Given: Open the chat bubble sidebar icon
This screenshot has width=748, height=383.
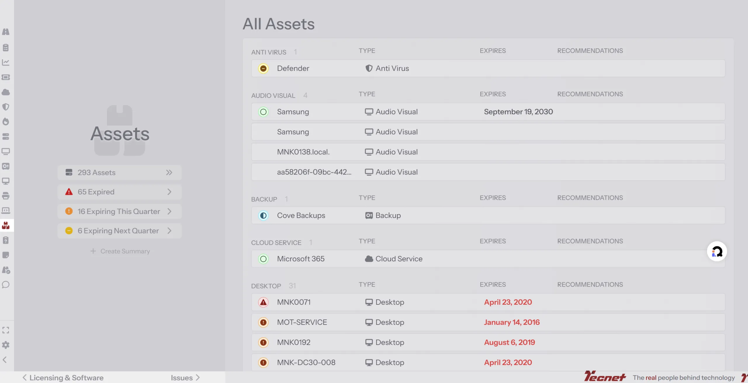Looking at the screenshot, I should coord(6,285).
